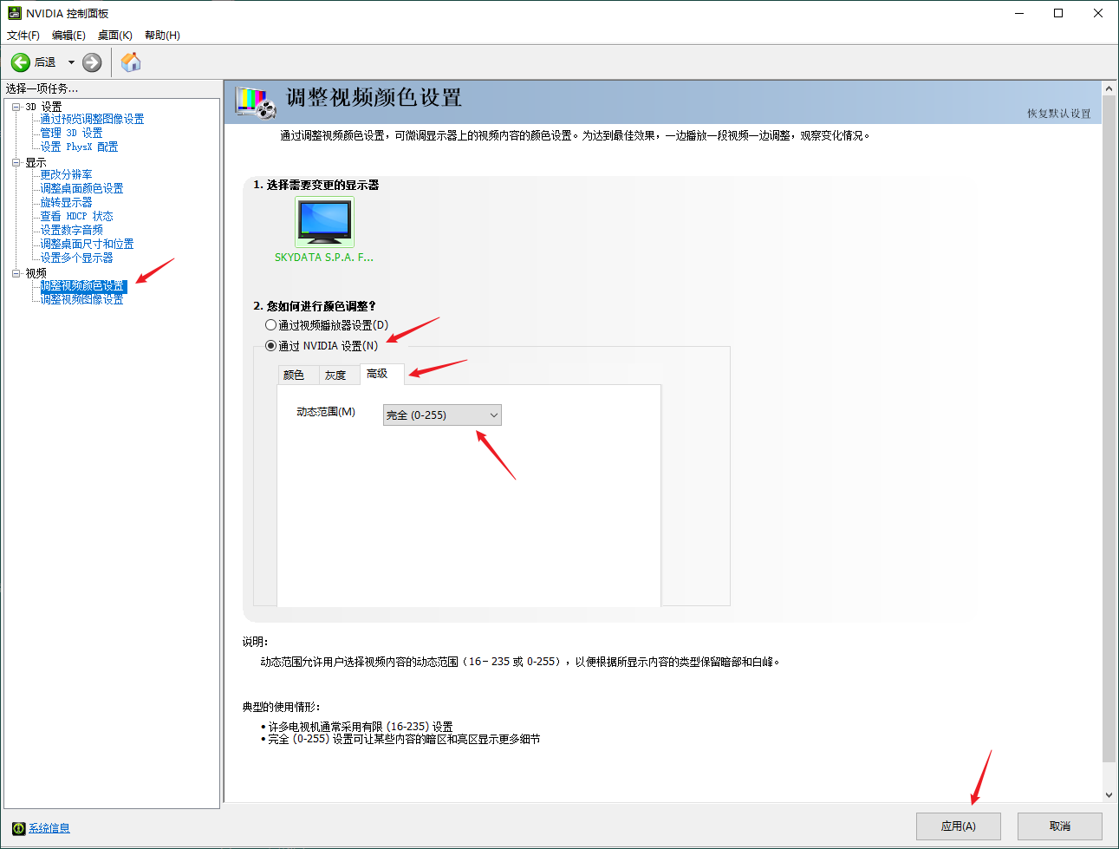Open 查看 HDCP 状态 in tree
Image resolution: width=1119 pixels, height=849 pixels.
coord(76,216)
